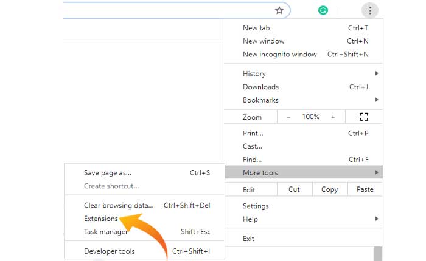Open Chrome Settings

click(256, 206)
